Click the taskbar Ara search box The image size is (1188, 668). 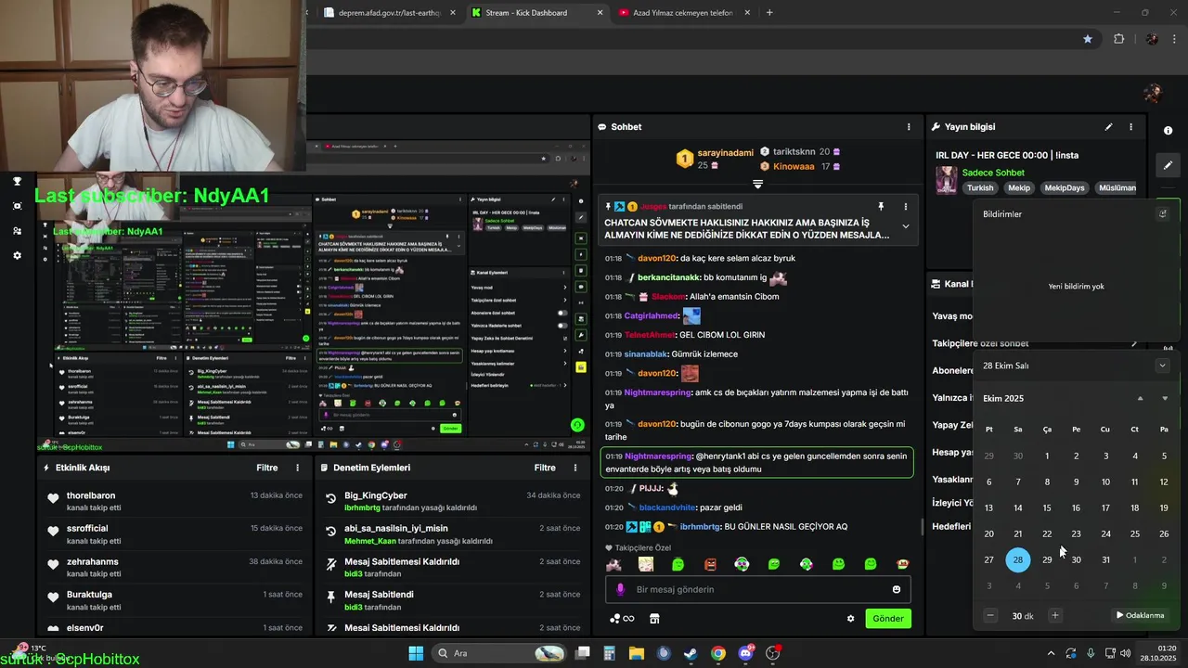click(x=498, y=653)
